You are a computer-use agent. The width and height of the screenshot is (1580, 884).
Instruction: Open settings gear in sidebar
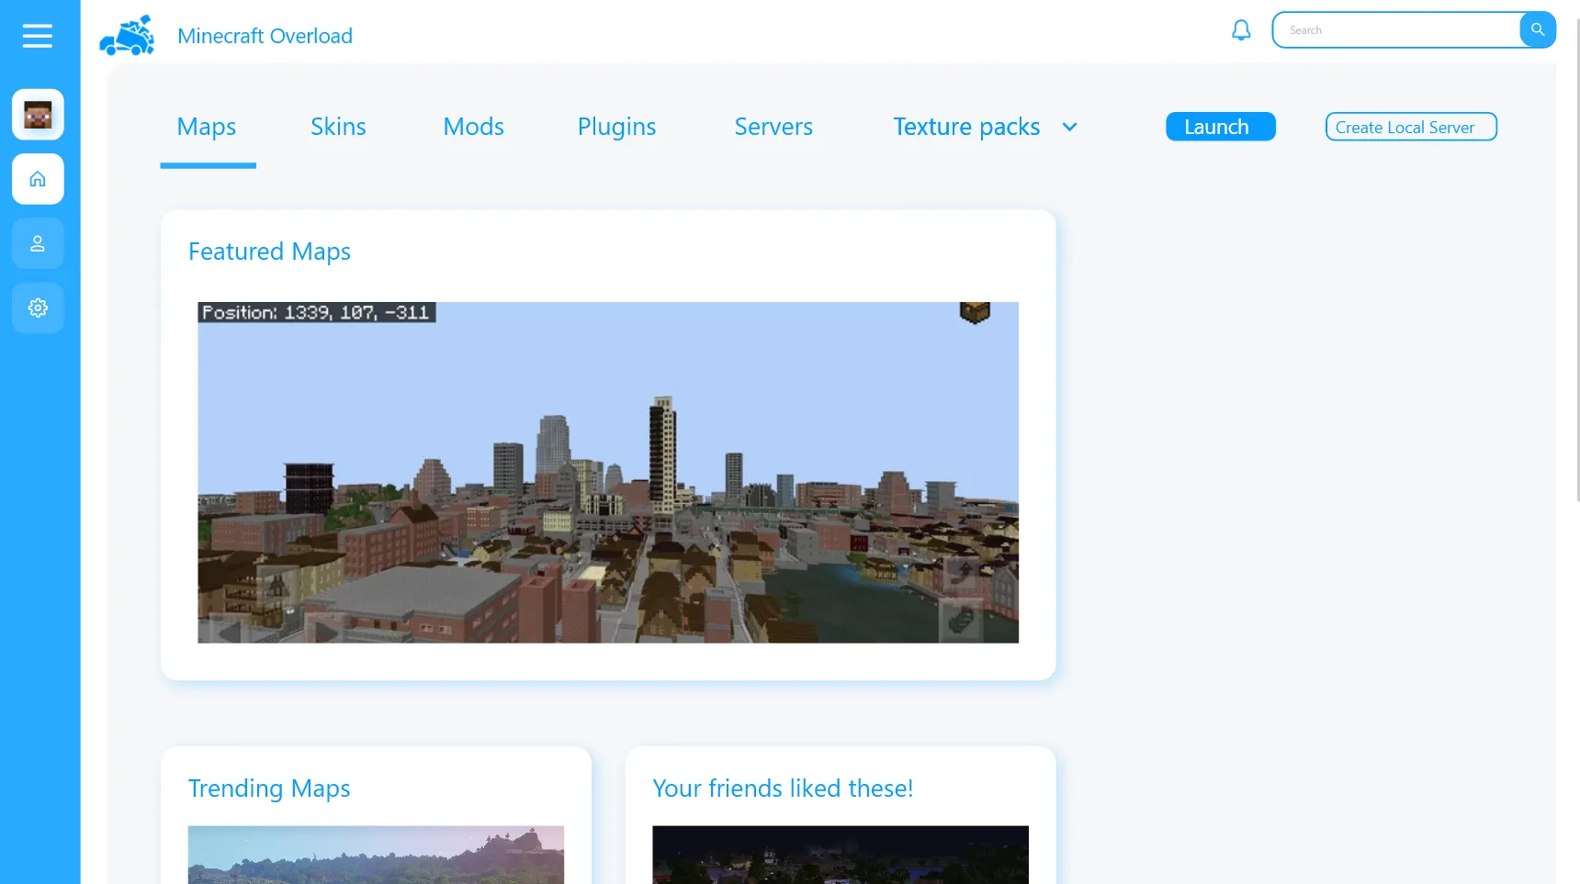pos(38,308)
